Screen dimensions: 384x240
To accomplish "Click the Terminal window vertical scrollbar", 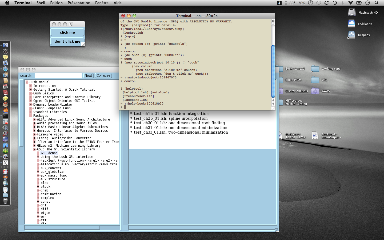I will 273,71.
